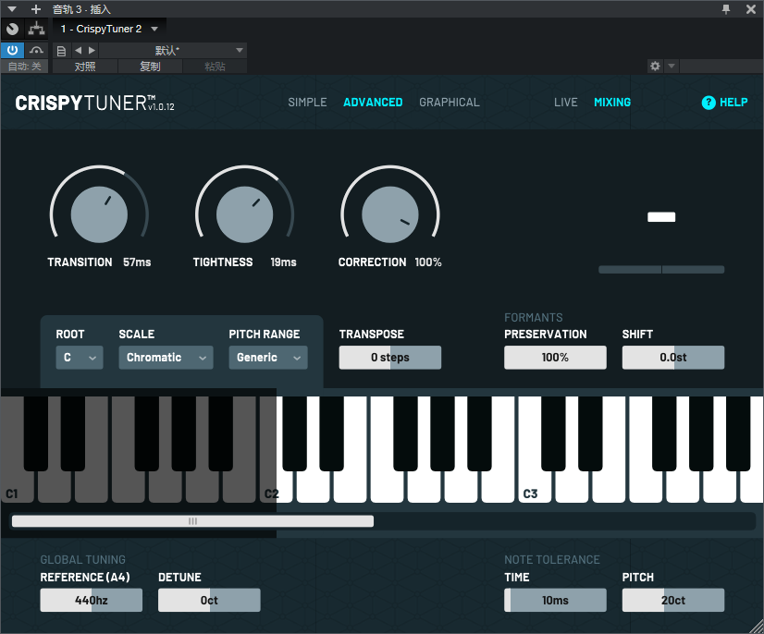Open the HELP link
The height and width of the screenshot is (634, 764).
733,103
